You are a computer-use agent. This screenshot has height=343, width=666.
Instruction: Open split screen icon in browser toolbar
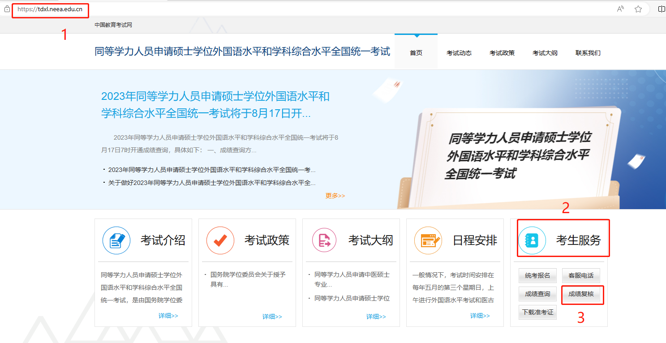coord(662,9)
